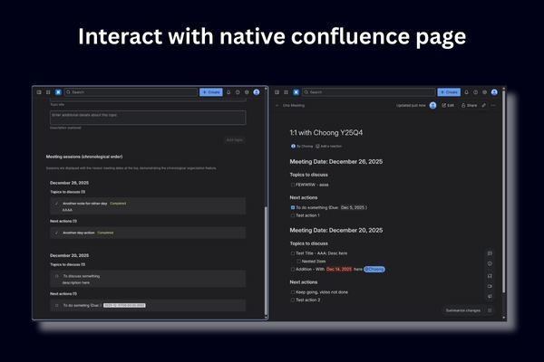
Task: Check the Nested item checkbox
Action: (298, 262)
